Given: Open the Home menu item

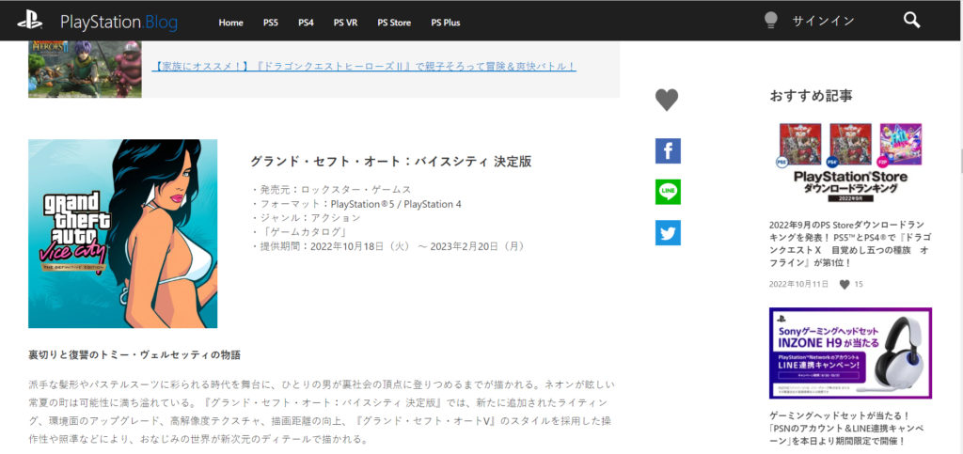Looking at the screenshot, I should (230, 22).
